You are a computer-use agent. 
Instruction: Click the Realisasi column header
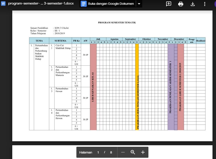[x=201, y=41]
